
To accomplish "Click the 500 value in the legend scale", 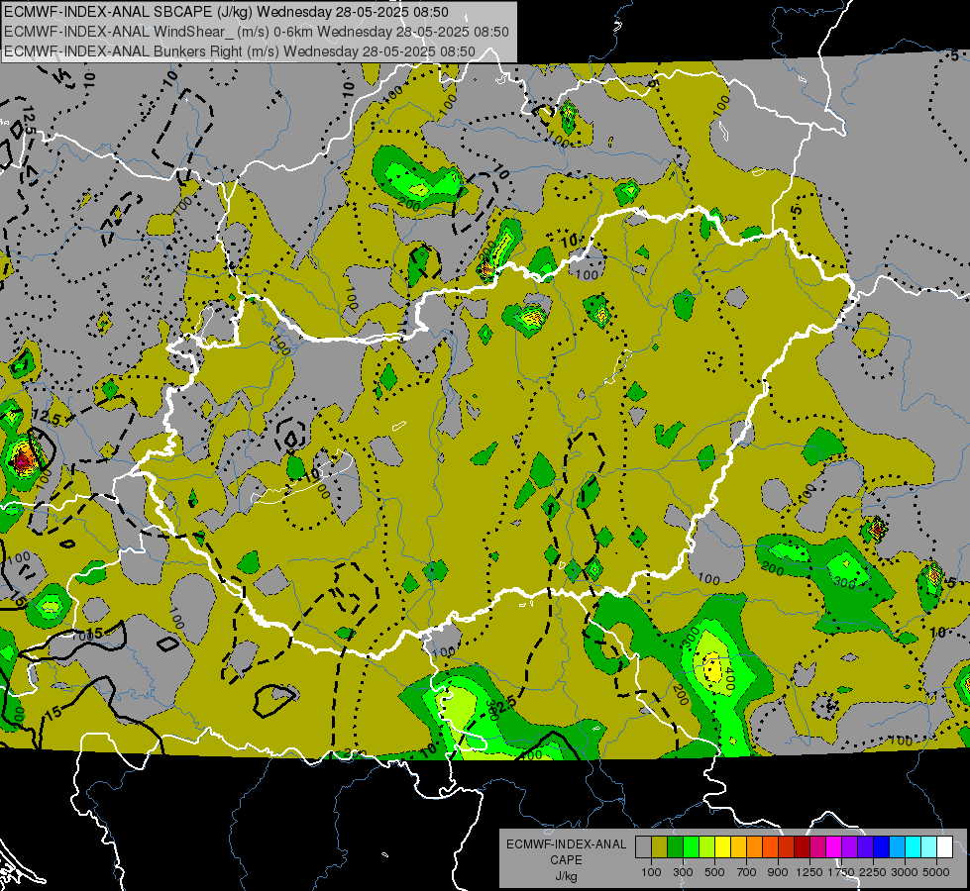I will pyautogui.click(x=714, y=872).
